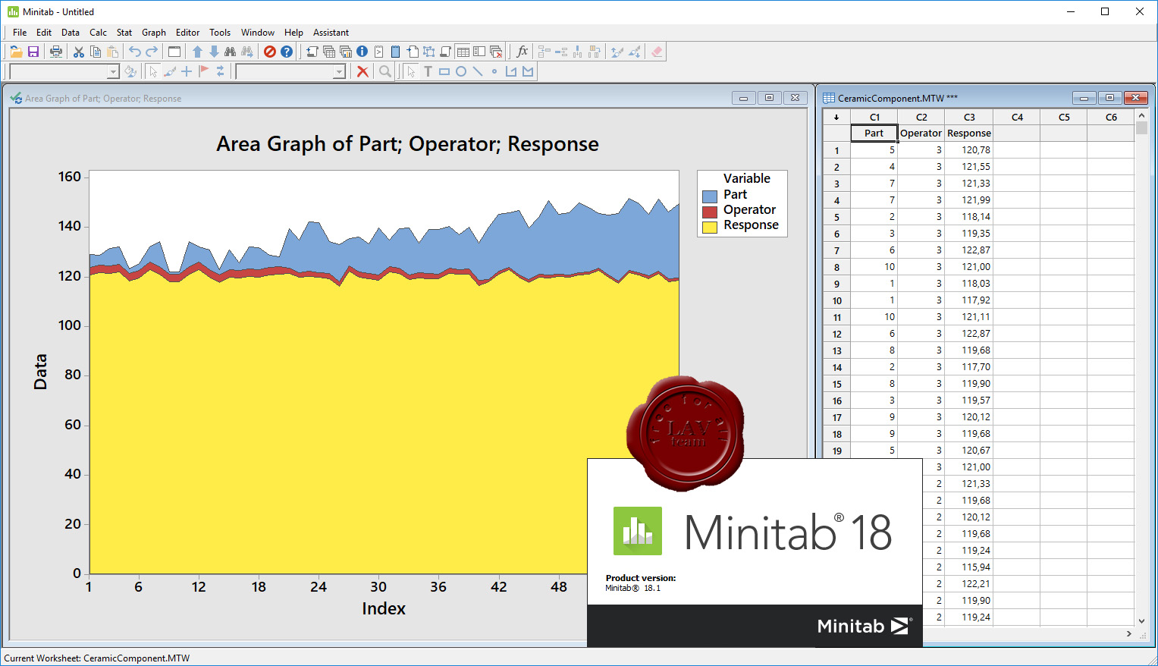Click the eraser Clear Cells icon
The image size is (1158, 666).
click(x=657, y=52)
